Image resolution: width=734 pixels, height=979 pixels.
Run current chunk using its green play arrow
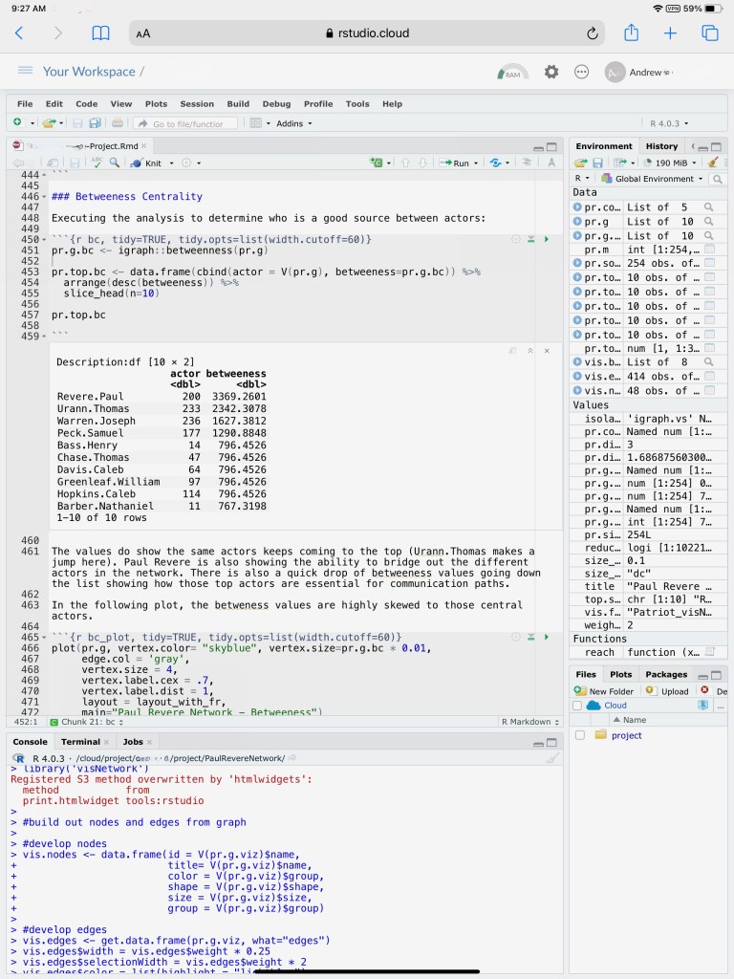pyautogui.click(x=547, y=239)
